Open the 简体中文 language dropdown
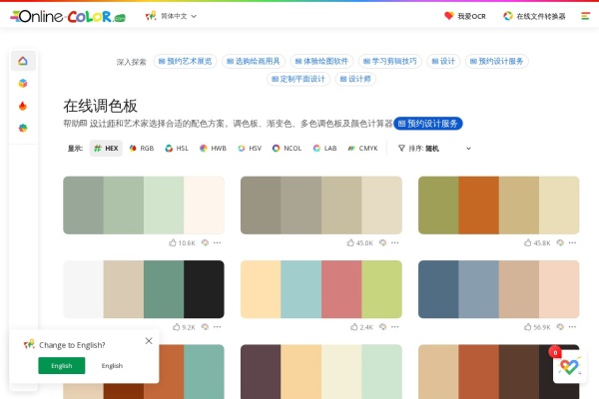Screen dimensions: 599x399 point(171,16)
